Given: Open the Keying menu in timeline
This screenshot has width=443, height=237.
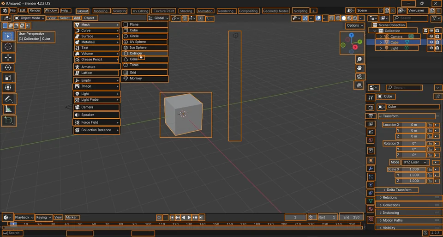Looking at the screenshot, I should pyautogui.click(x=43, y=218).
